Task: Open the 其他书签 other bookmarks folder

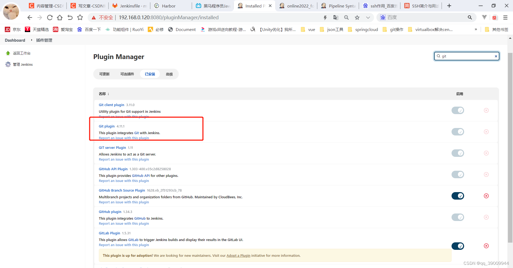Action: tap(496, 29)
